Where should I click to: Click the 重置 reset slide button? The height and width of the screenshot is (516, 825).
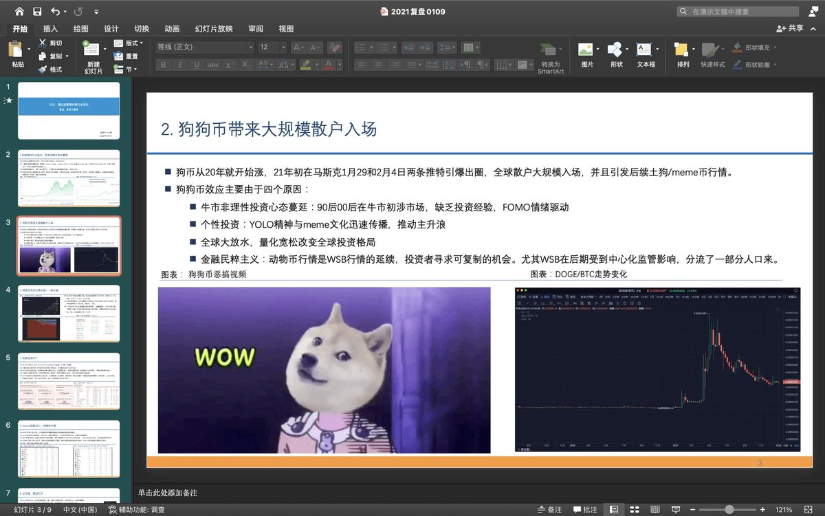[x=125, y=56]
